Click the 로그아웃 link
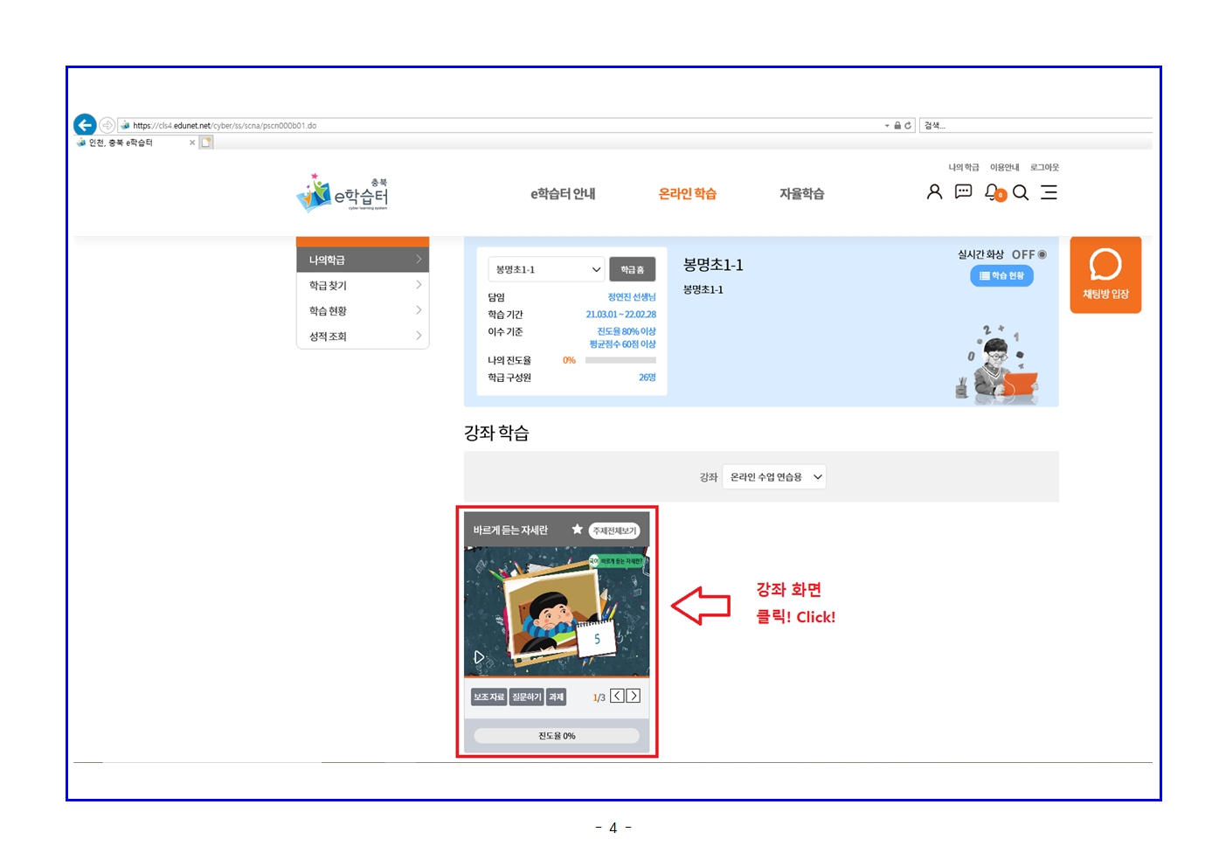 click(x=1044, y=167)
